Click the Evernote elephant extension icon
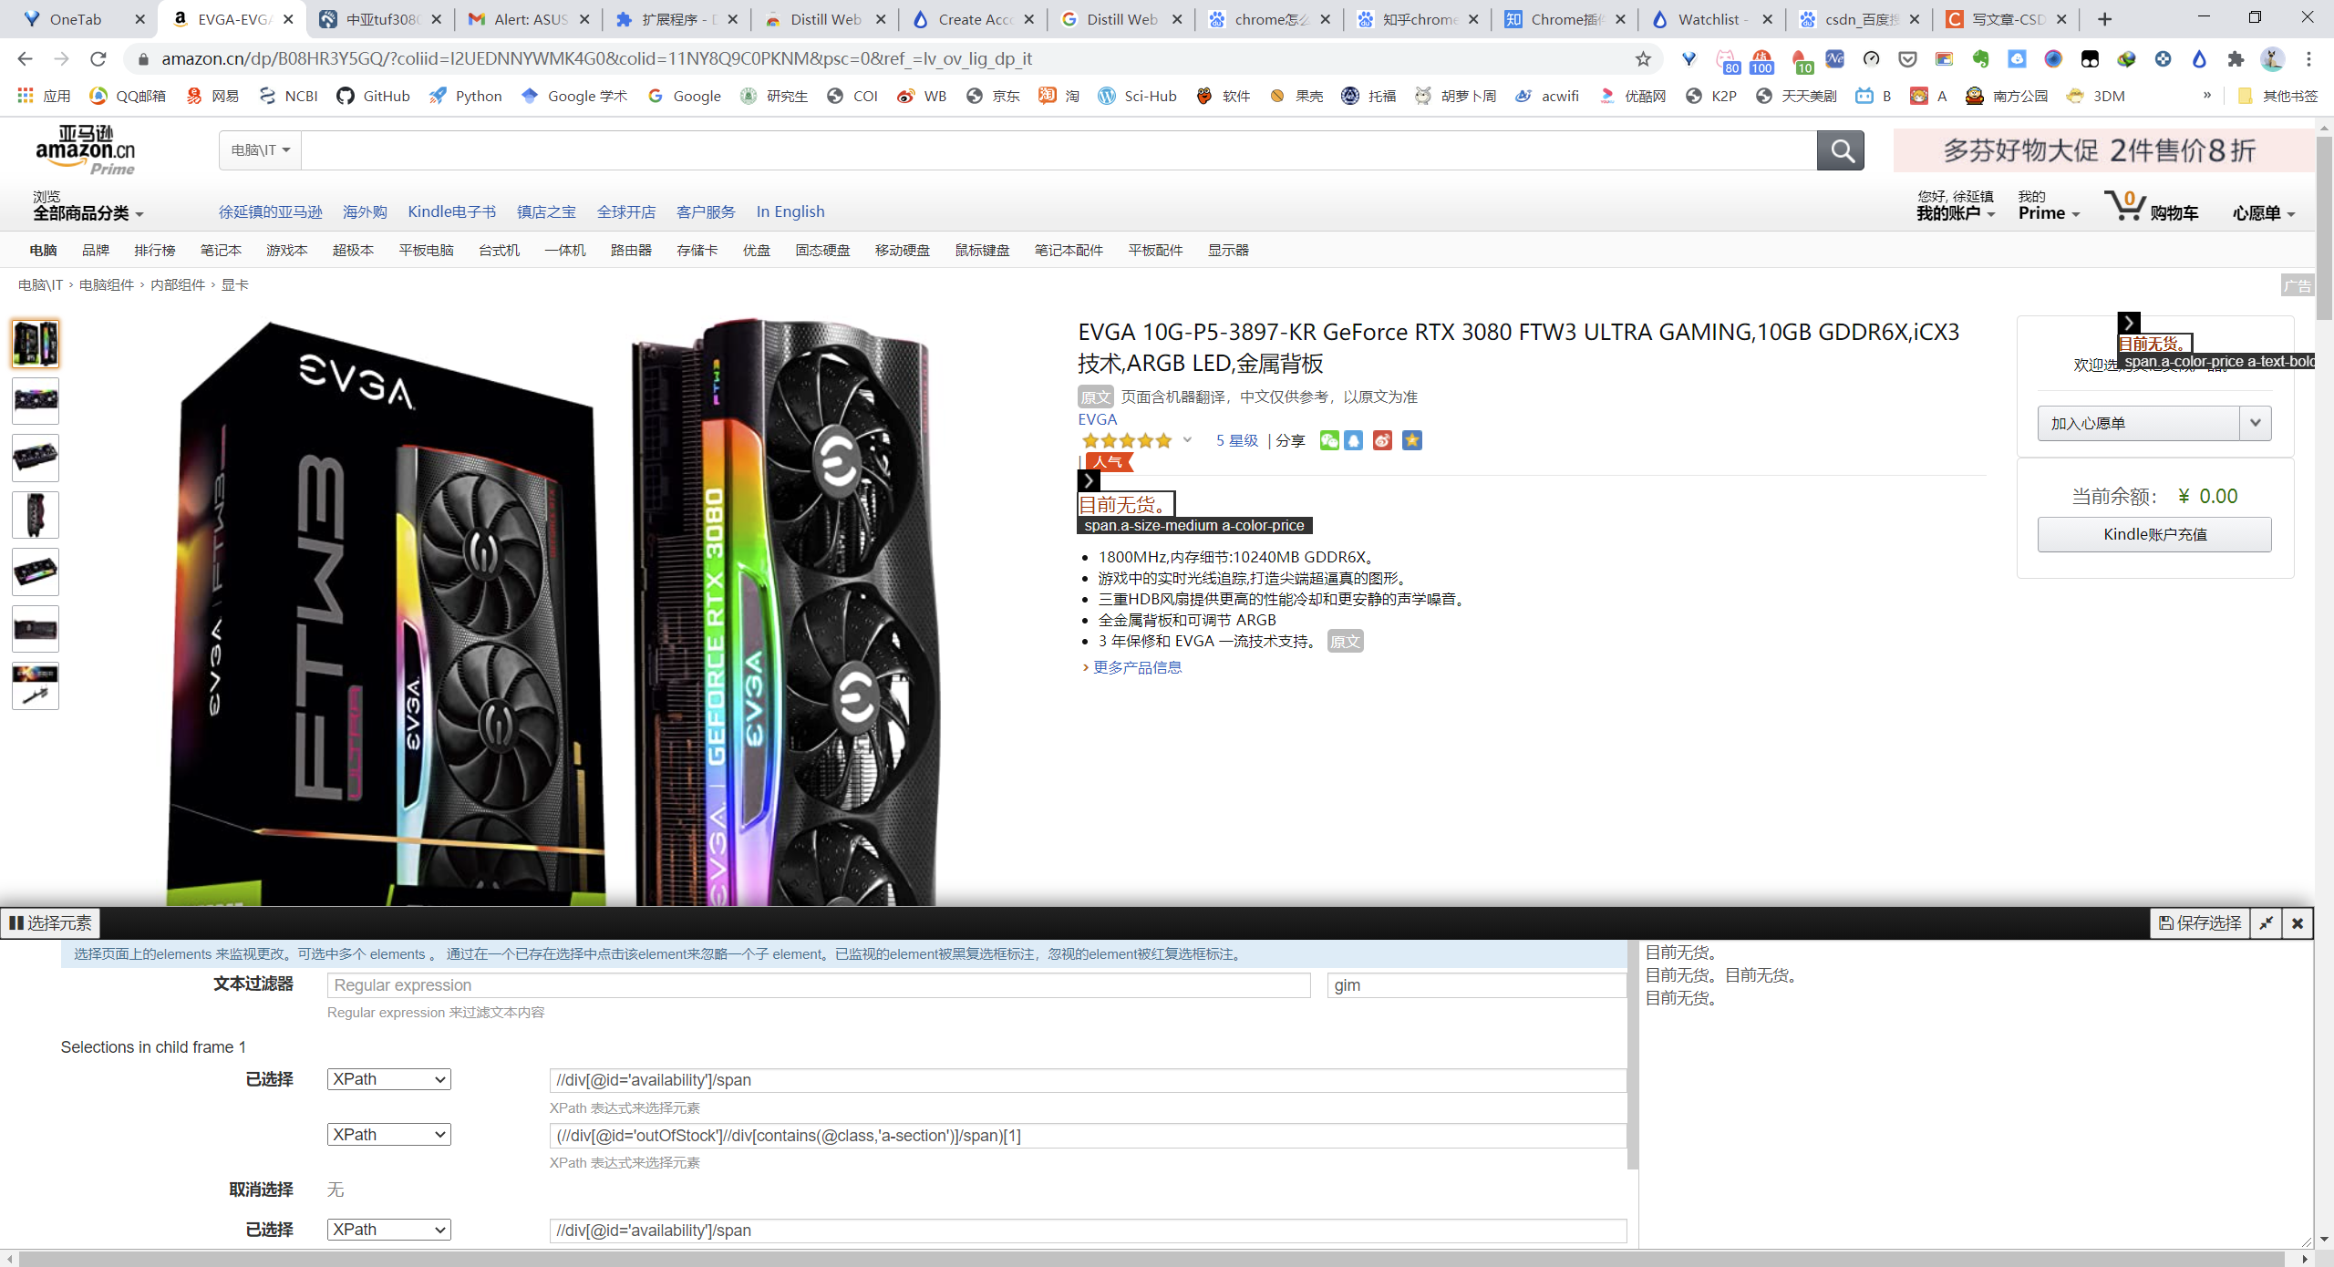2334x1267 pixels. [1980, 59]
